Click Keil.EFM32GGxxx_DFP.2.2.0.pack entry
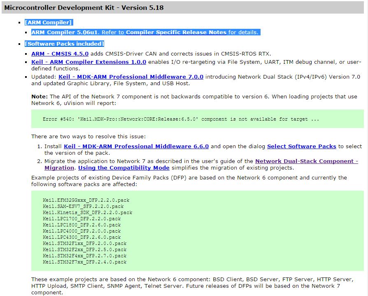 click(x=86, y=200)
